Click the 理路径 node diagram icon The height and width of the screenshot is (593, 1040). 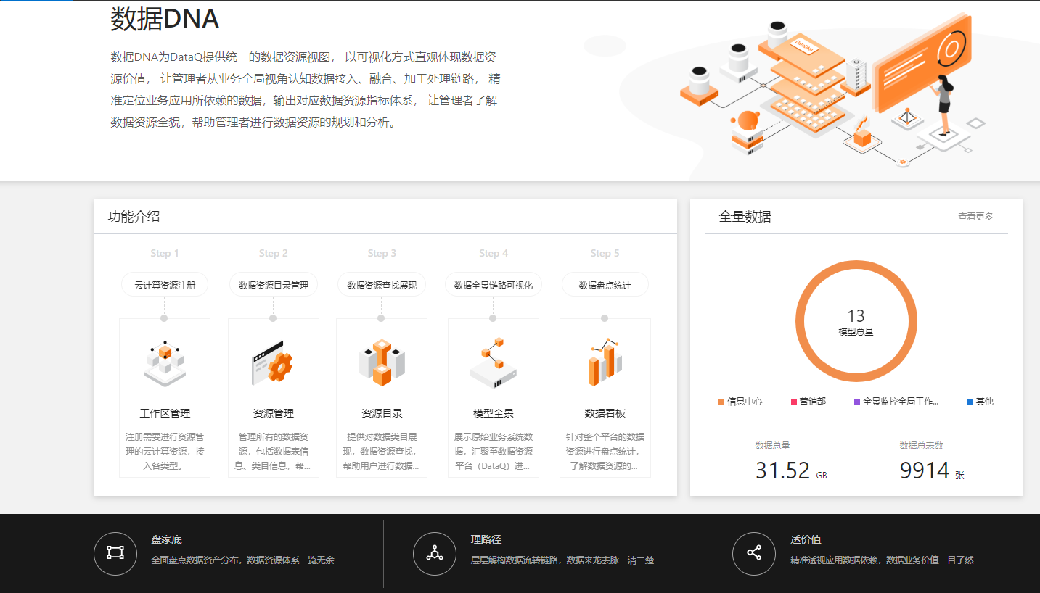pos(434,553)
